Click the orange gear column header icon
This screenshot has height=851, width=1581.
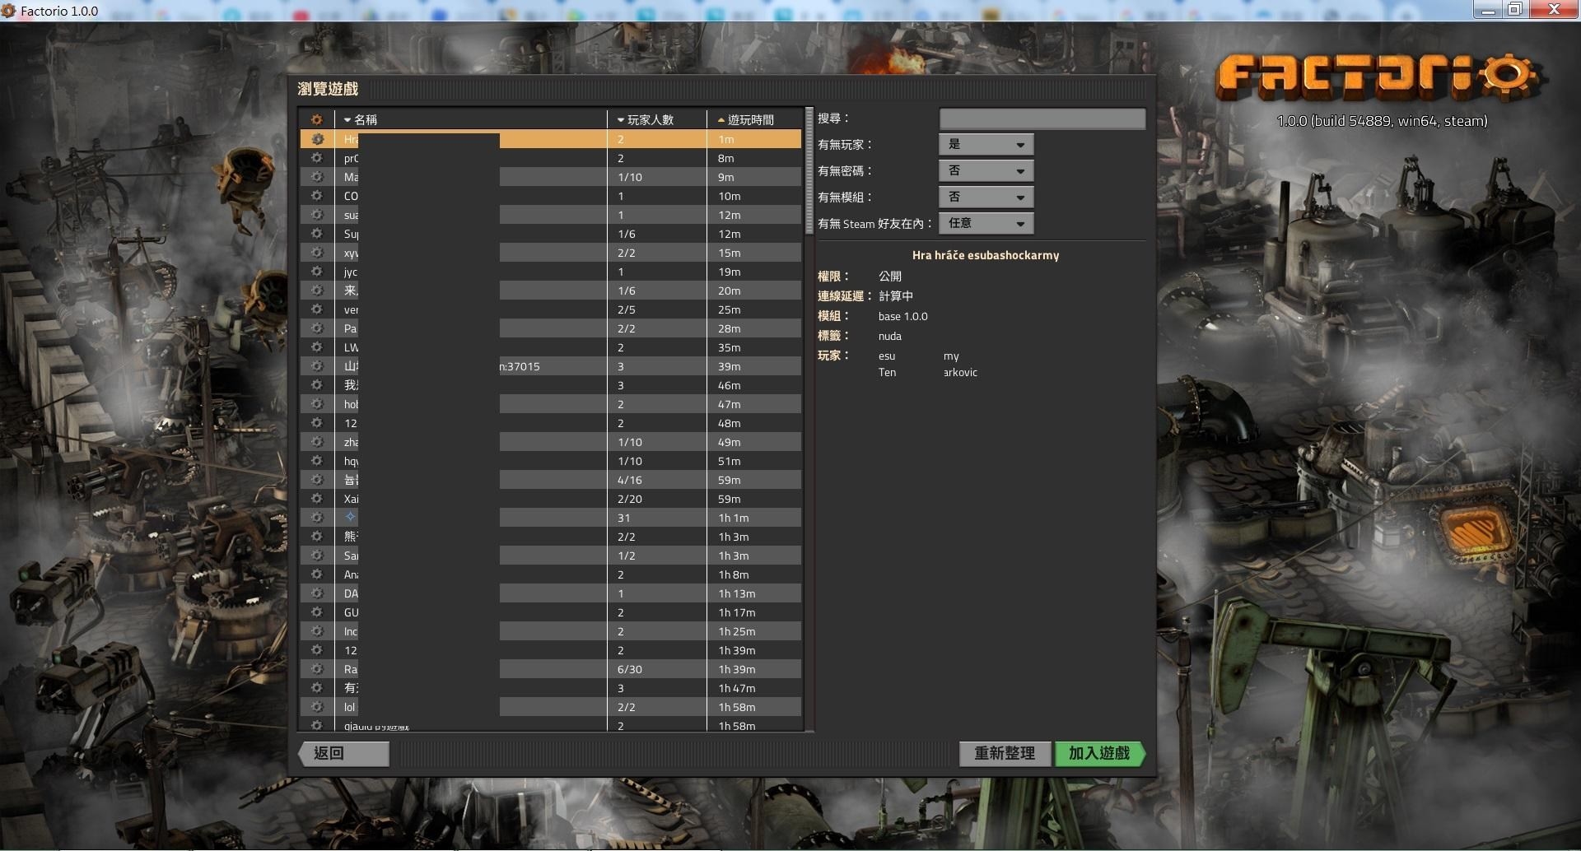click(x=317, y=119)
